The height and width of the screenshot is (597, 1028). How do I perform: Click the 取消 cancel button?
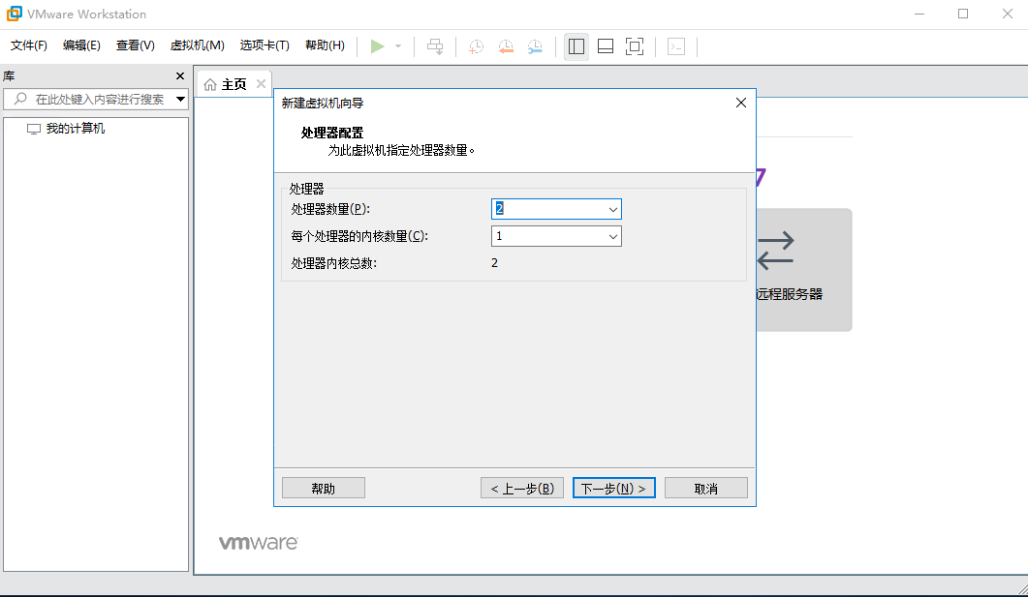point(706,489)
